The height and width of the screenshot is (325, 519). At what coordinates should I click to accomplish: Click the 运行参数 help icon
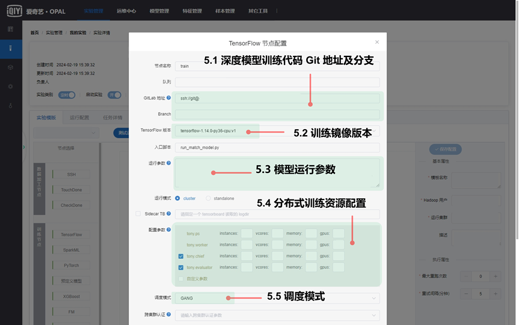[168, 163]
